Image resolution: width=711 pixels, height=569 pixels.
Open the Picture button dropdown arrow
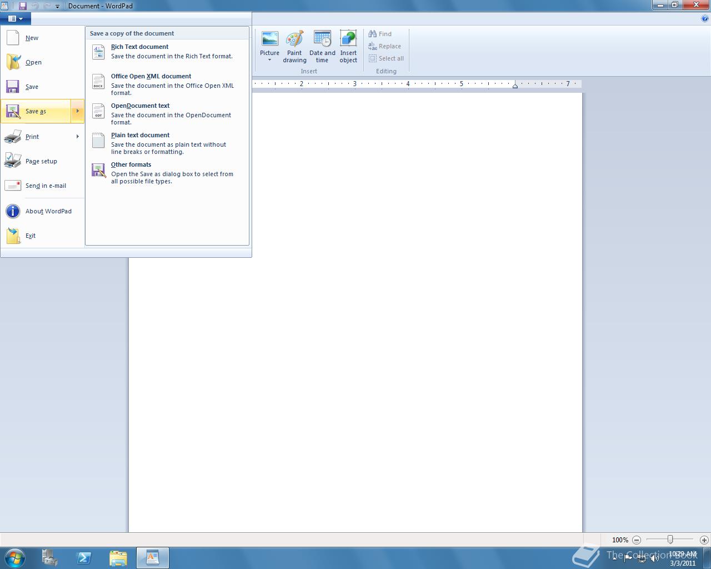click(269, 60)
